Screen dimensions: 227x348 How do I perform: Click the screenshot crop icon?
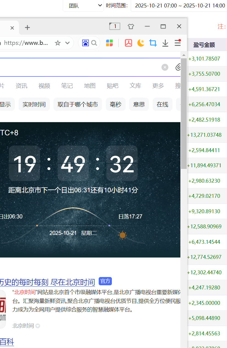tap(153, 43)
